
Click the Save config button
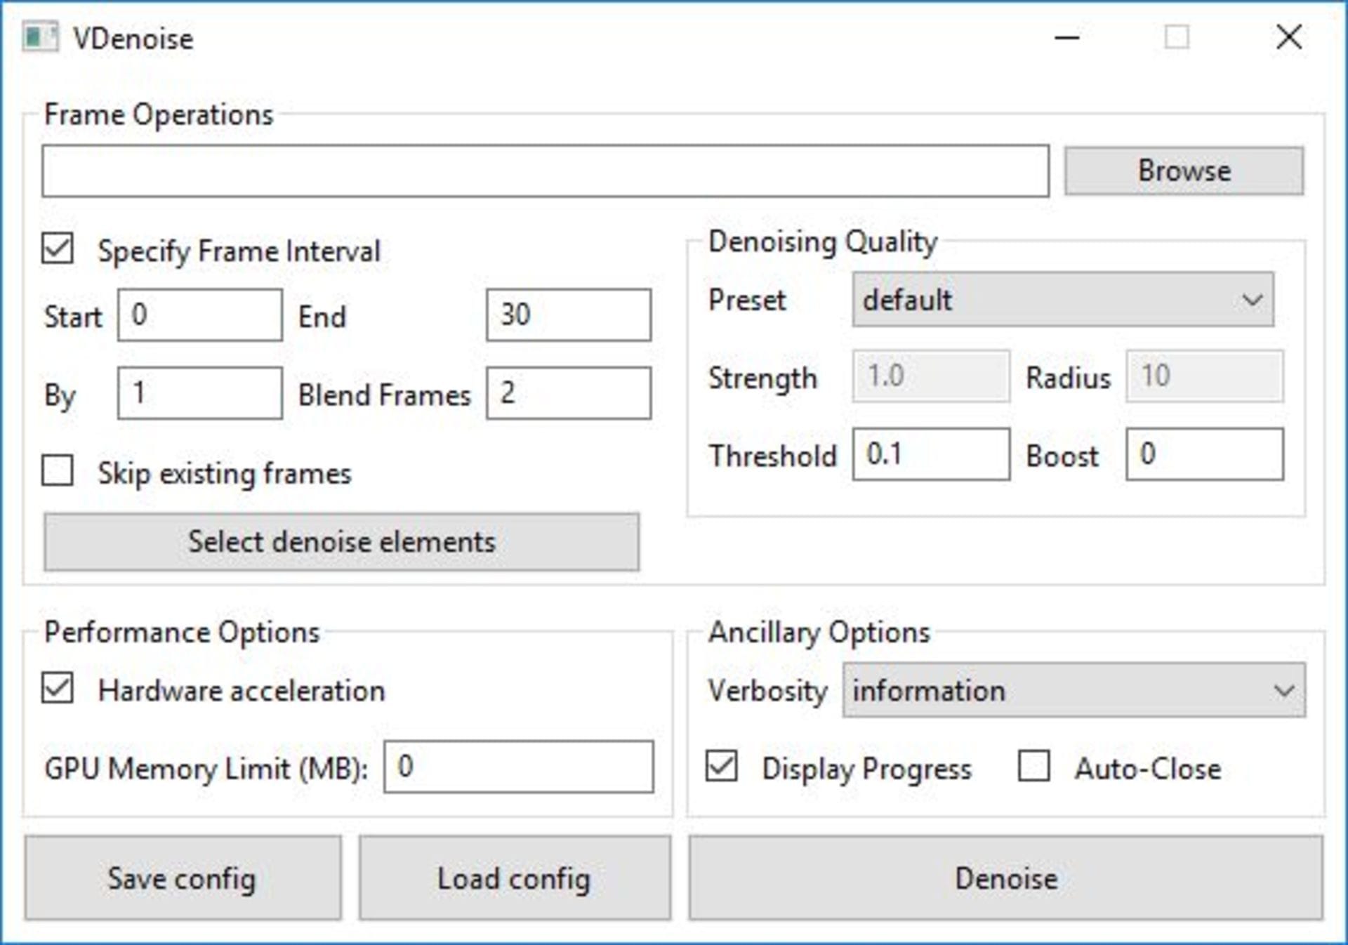click(x=183, y=878)
